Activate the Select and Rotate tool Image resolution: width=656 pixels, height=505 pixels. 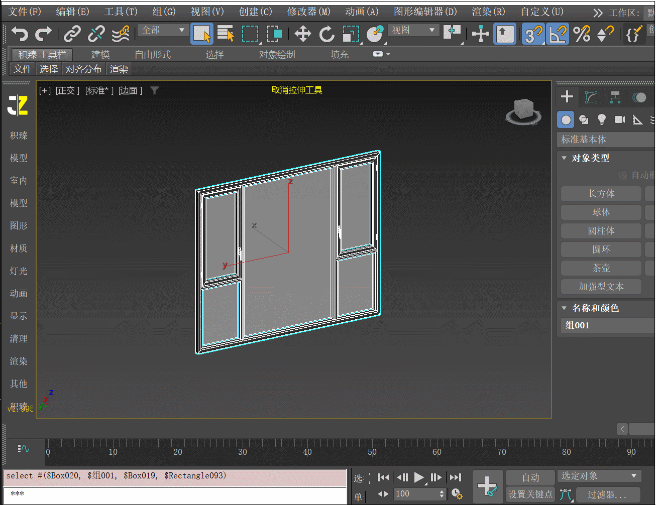[327, 34]
